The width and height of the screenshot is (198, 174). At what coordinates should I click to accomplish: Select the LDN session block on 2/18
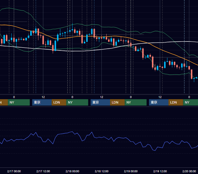pos(117,102)
